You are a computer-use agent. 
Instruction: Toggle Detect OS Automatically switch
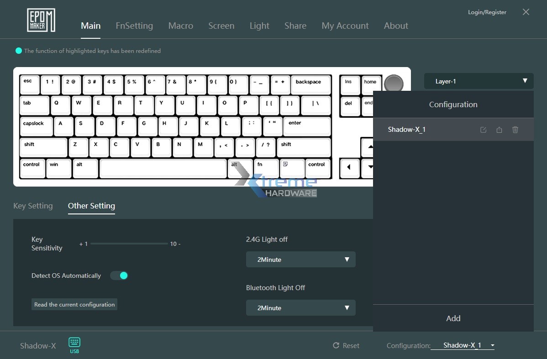pyautogui.click(x=119, y=276)
